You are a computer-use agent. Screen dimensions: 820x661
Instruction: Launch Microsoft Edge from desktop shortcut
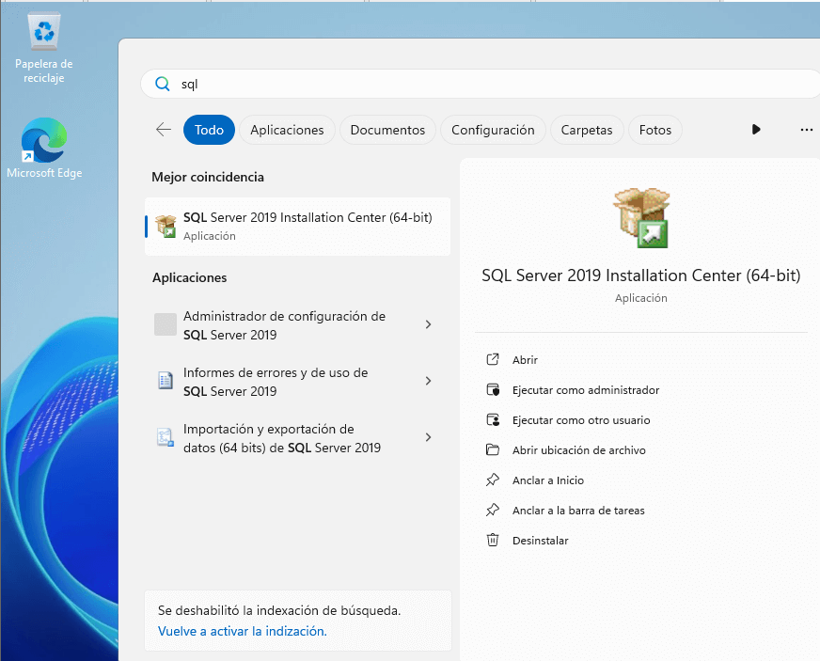tap(44, 149)
